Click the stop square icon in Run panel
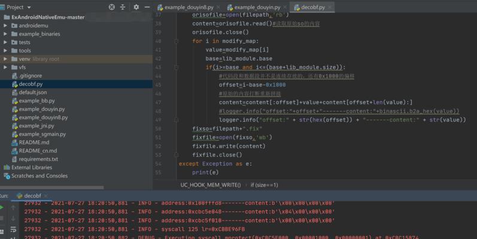Image resolution: width=477 pixels, height=239 pixels. point(2,218)
